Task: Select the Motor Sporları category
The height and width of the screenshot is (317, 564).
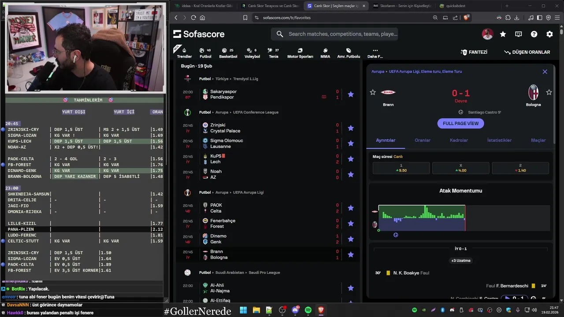Action: (300, 53)
